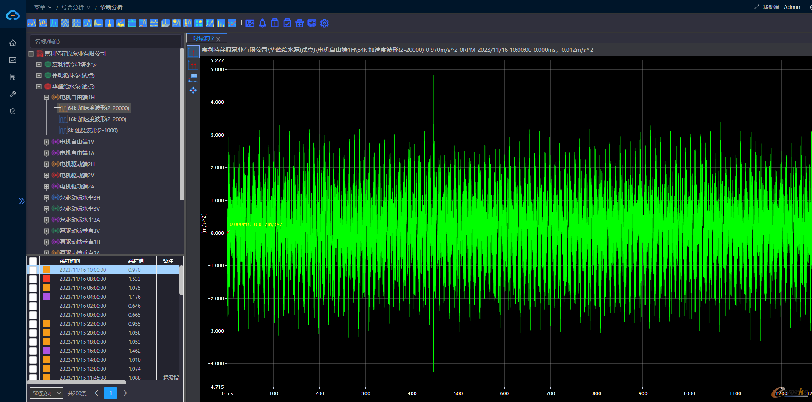Switch to the 时域波形 tab
The height and width of the screenshot is (402, 812).
pos(203,39)
